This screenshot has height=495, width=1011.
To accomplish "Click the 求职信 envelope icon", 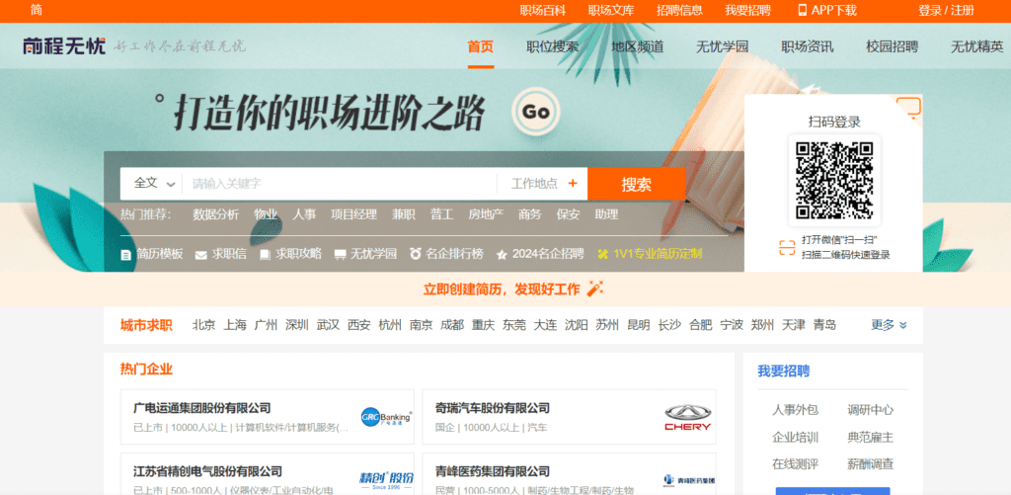I will pos(201,254).
